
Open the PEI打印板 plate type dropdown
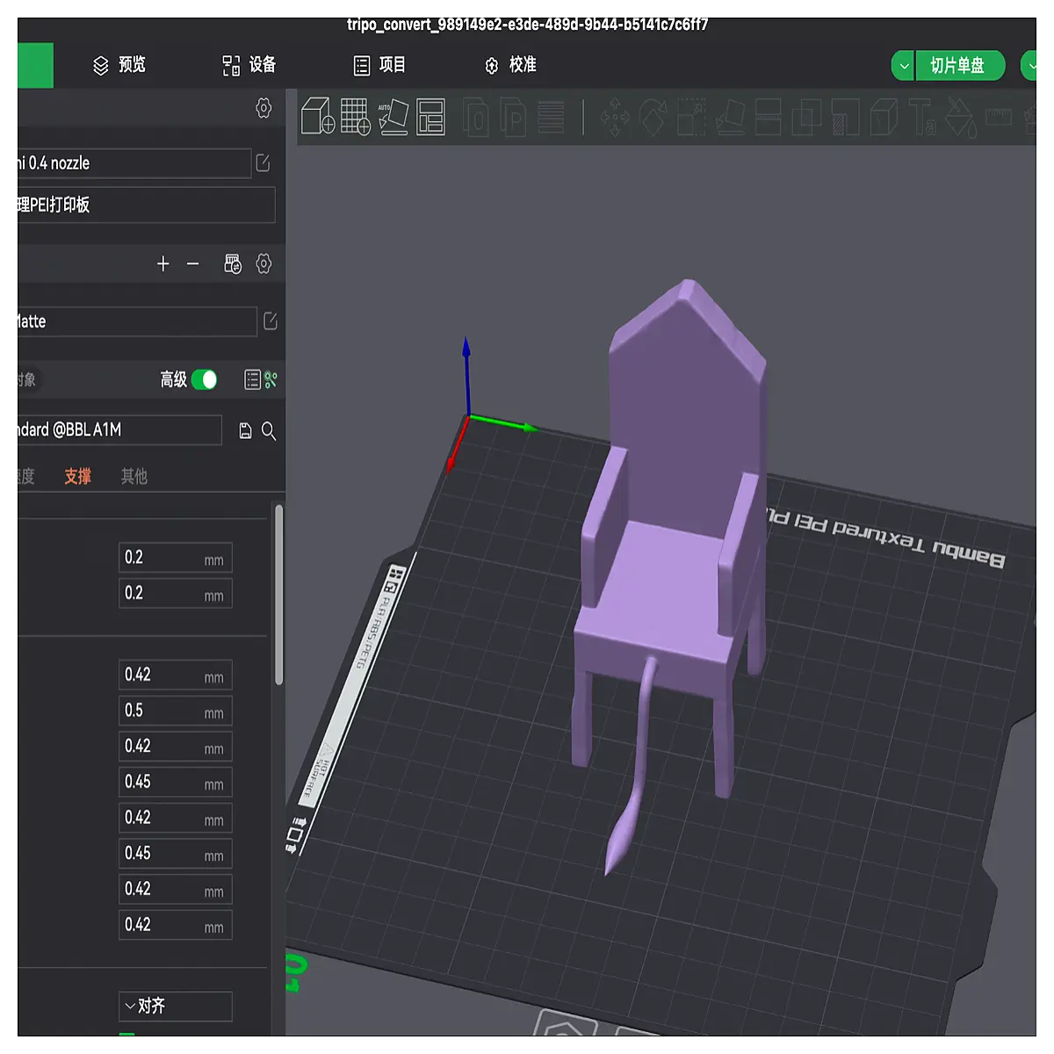145,205
